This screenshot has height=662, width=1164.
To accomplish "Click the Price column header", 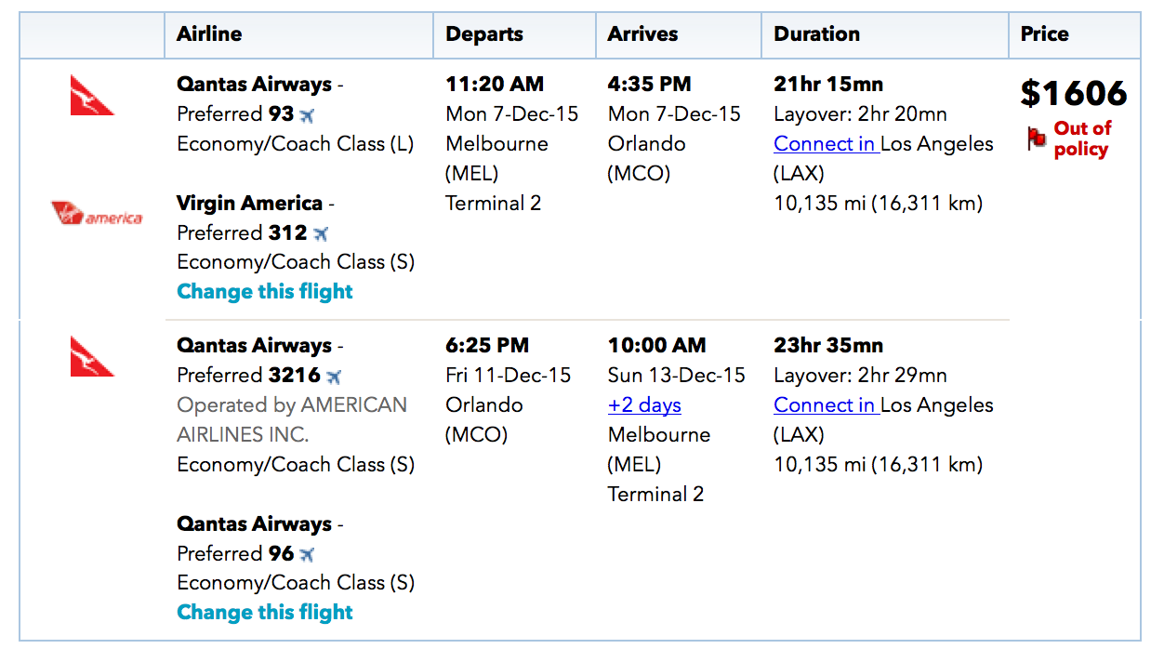I will click(x=1044, y=34).
